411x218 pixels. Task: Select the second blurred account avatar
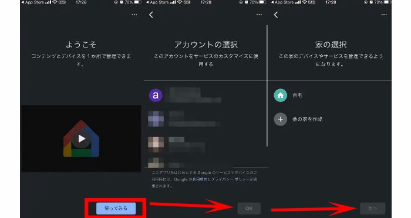point(156,118)
